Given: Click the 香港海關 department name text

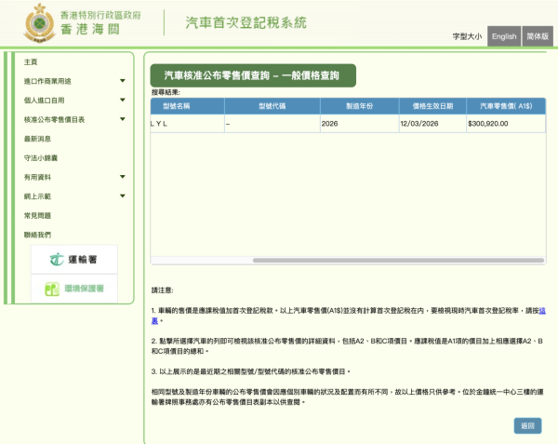Looking at the screenshot, I should pyautogui.click(x=90, y=29).
